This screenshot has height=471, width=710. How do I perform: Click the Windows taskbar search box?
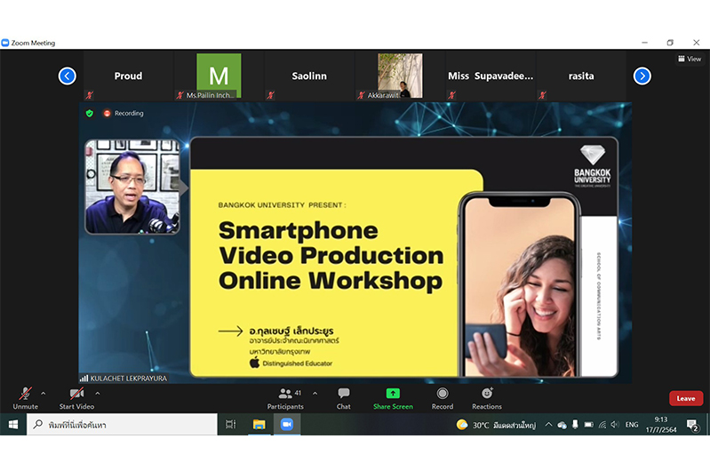[122, 425]
